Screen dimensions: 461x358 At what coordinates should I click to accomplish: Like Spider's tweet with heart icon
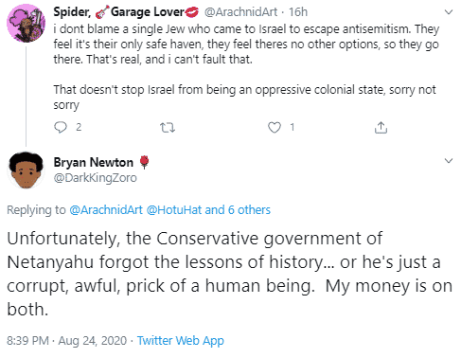[x=275, y=127]
